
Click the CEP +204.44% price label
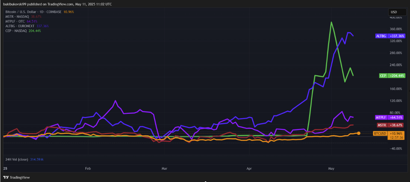[x=392, y=76]
